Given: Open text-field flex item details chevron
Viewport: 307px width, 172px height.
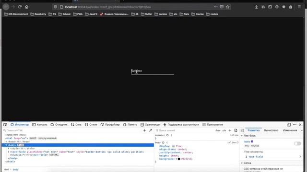Looking at the screenshot, I should [x=300, y=157].
